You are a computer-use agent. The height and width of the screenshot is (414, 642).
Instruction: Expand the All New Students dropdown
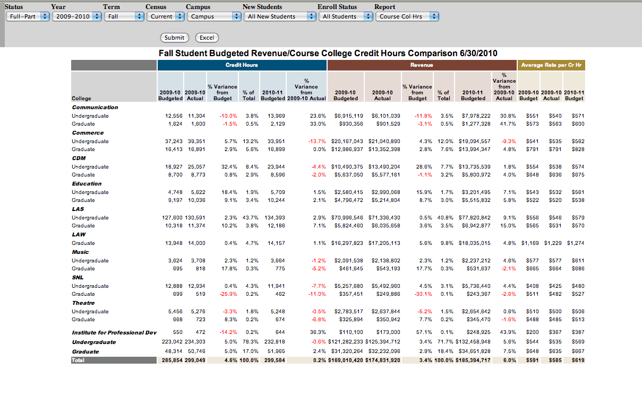point(279,16)
